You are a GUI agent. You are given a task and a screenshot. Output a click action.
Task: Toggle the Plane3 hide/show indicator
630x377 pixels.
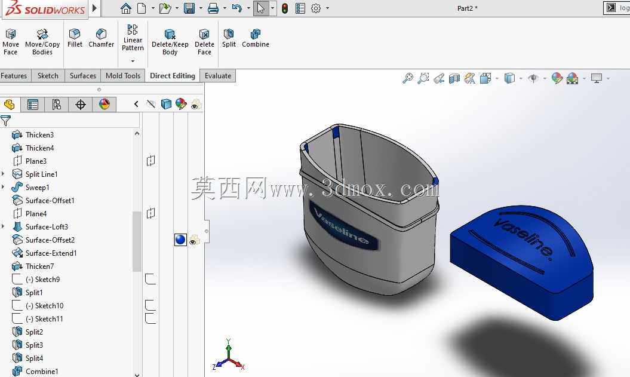150,161
